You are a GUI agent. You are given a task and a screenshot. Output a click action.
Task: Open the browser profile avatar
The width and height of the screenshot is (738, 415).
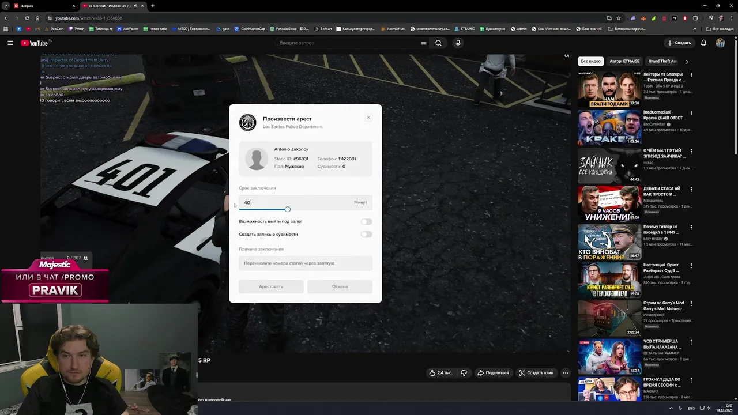pyautogui.click(x=721, y=18)
